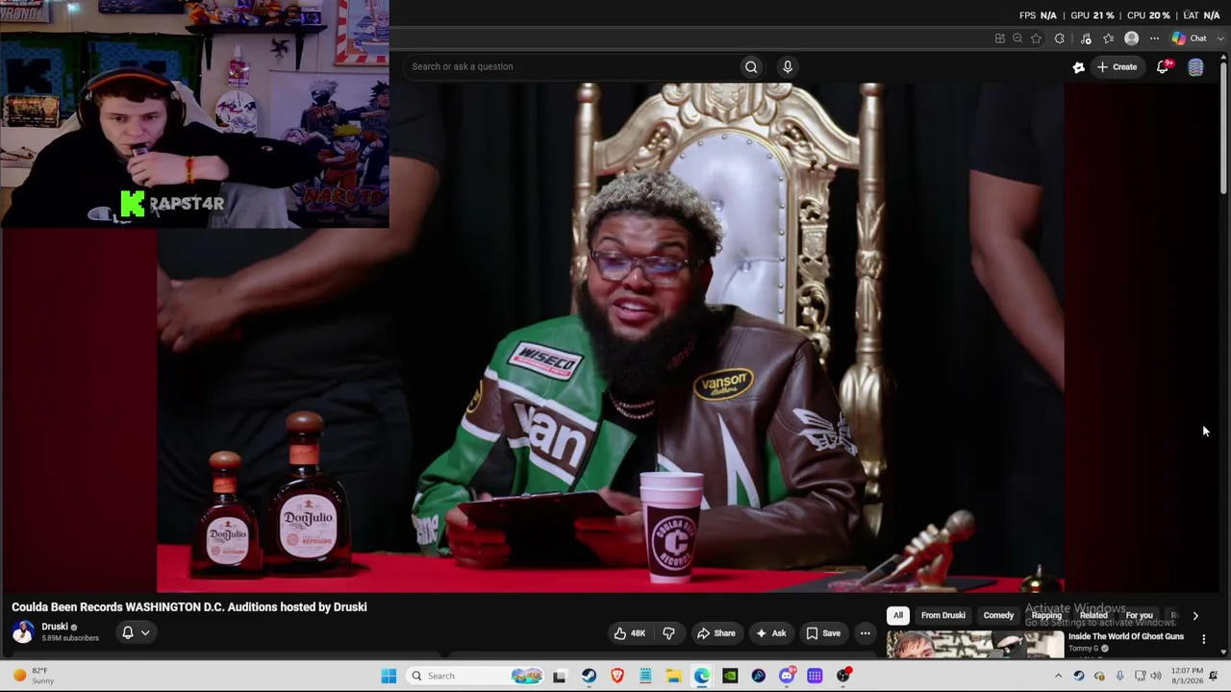Open File Explorer from the taskbar

pos(673,676)
